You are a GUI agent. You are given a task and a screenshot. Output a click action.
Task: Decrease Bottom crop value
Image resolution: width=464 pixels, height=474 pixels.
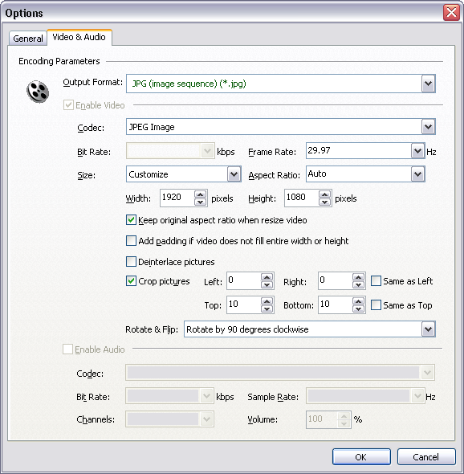coord(358,309)
